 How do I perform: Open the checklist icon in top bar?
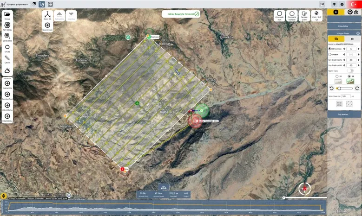coord(50,4)
